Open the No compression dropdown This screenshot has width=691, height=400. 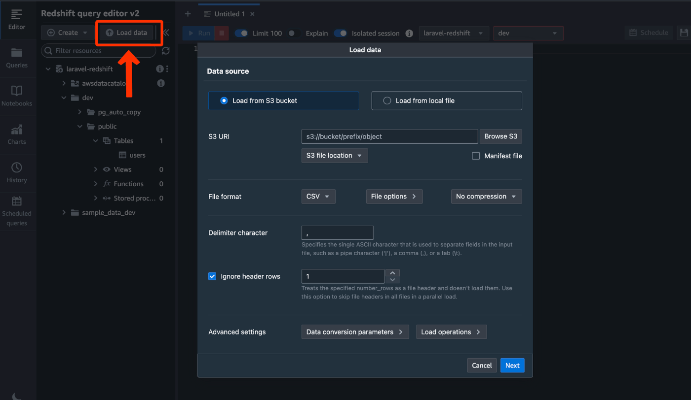click(486, 196)
